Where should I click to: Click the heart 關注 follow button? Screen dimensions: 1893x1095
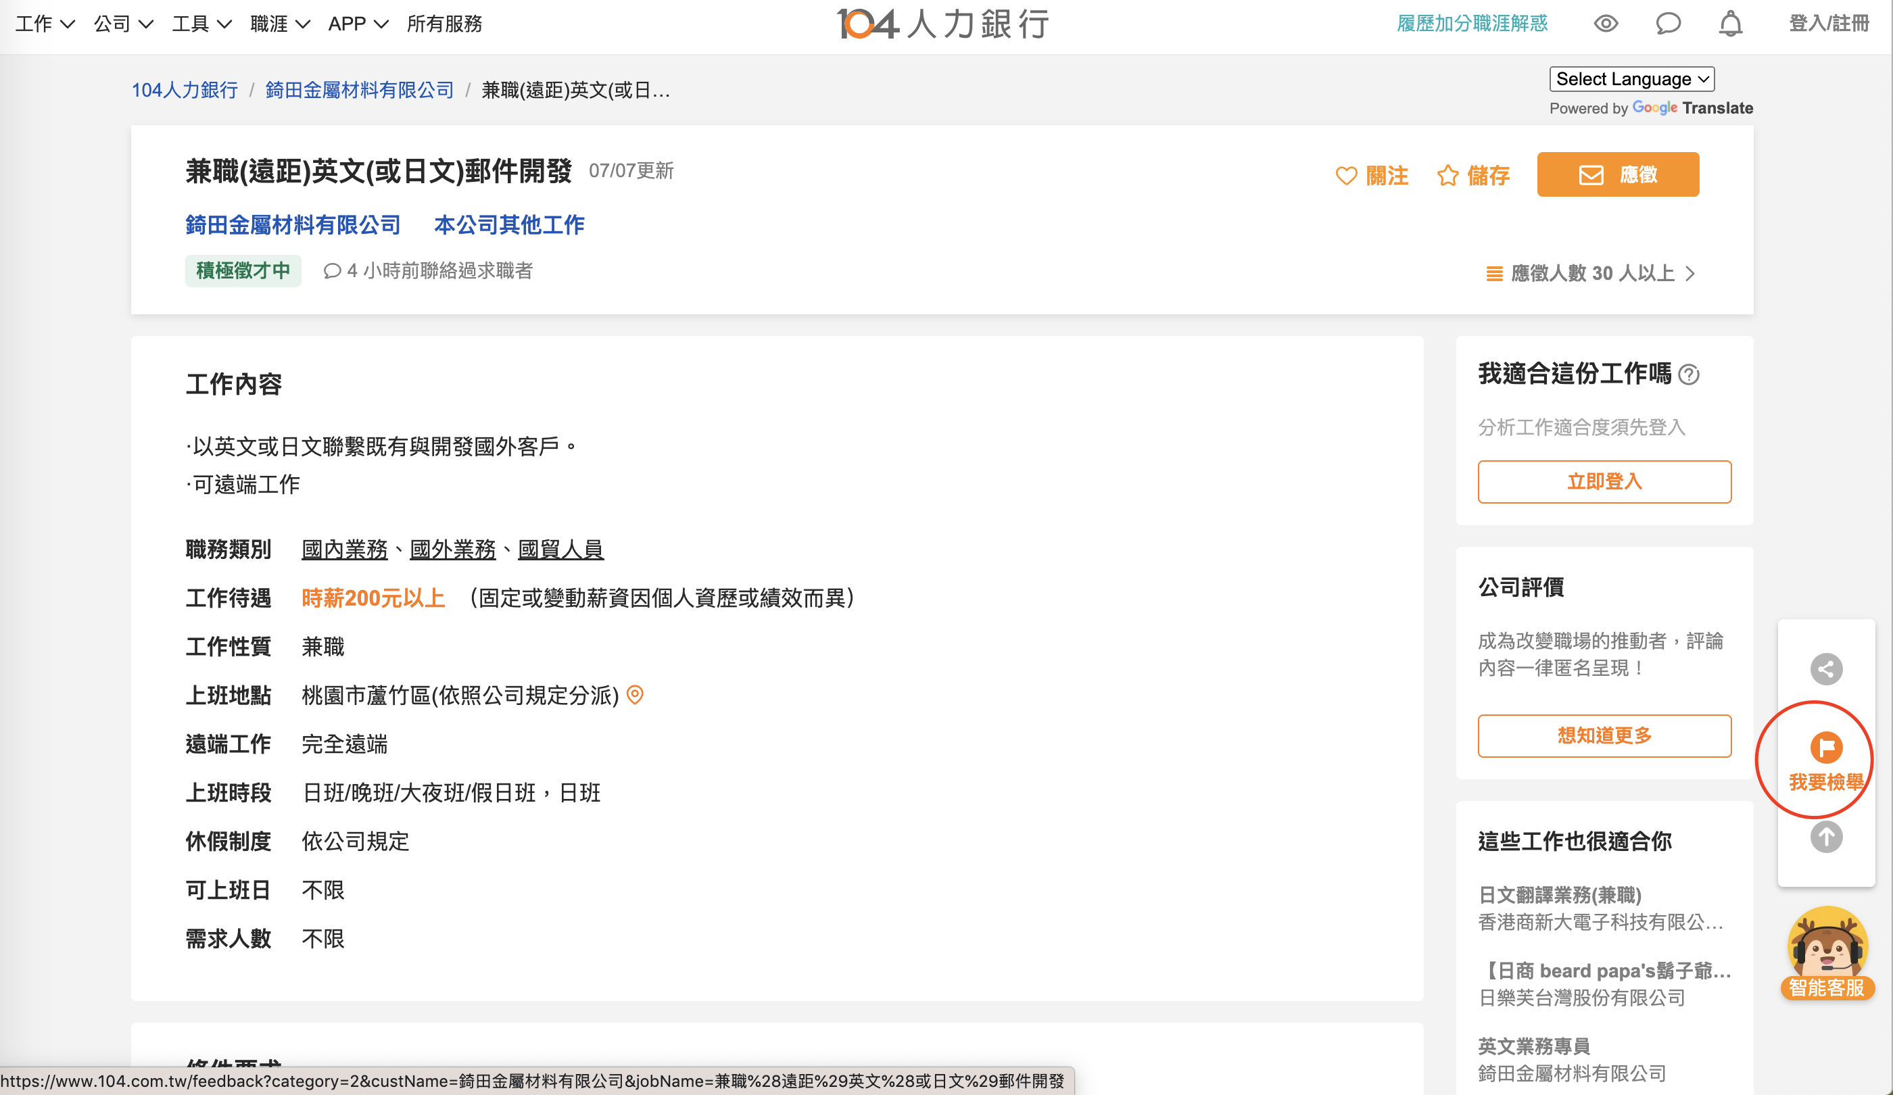1372,175
